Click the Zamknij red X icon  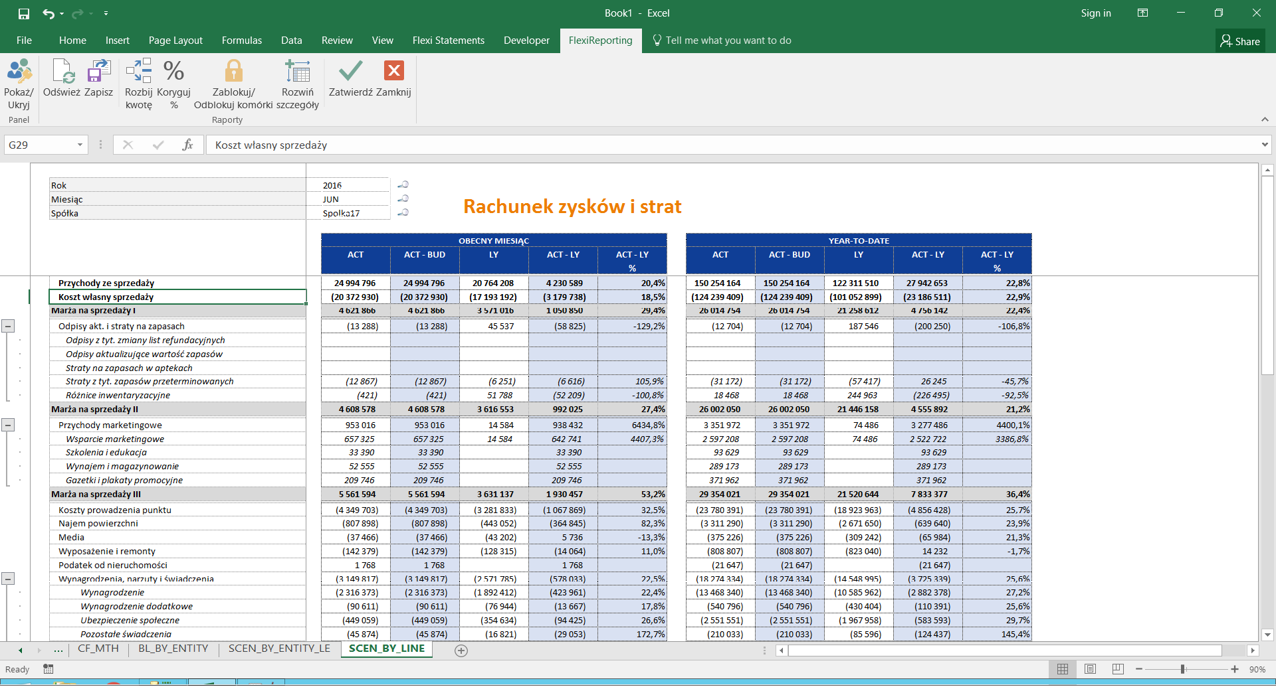tap(393, 72)
